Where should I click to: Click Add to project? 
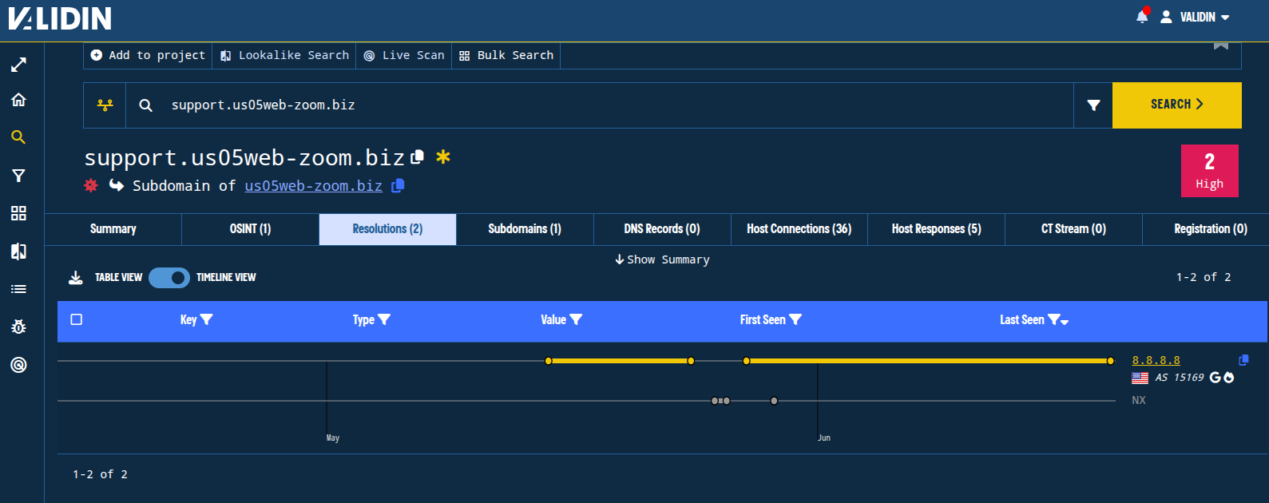click(148, 55)
